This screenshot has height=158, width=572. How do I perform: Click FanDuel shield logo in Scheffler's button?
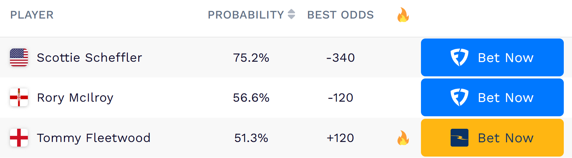(459, 57)
